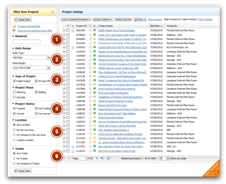Open Save current selections as a filter
The image size is (226, 184).
(x=35, y=30)
